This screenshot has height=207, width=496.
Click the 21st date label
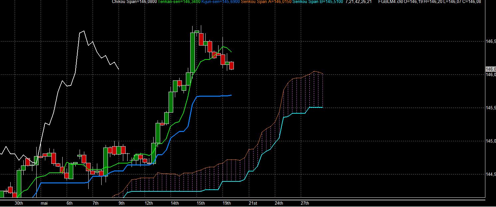[253, 203]
